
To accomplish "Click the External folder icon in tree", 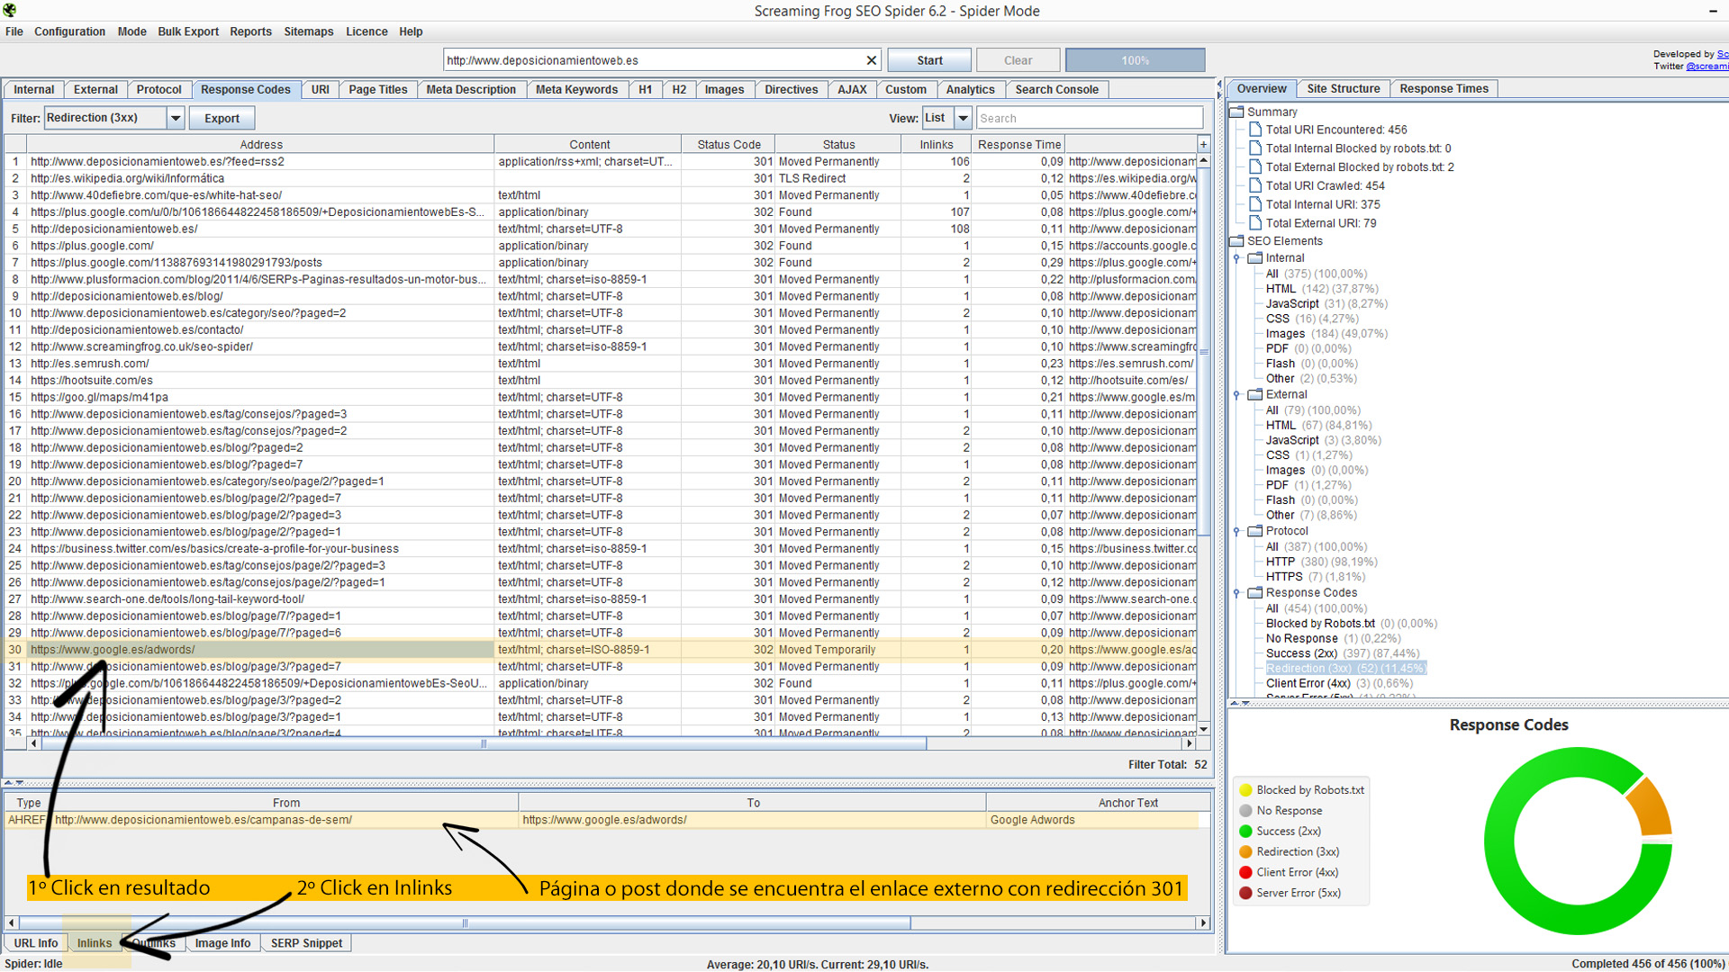I will click(x=1254, y=394).
